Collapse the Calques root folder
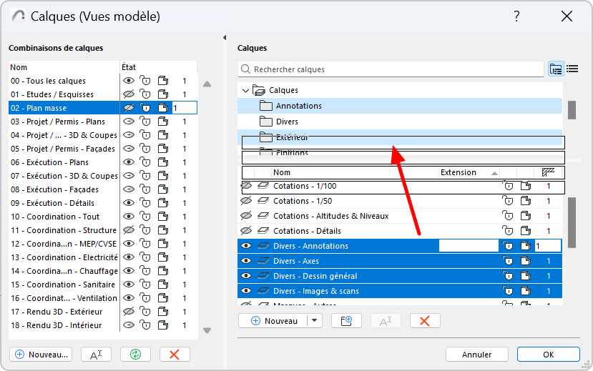Image resolution: width=593 pixels, height=371 pixels. pos(246,91)
